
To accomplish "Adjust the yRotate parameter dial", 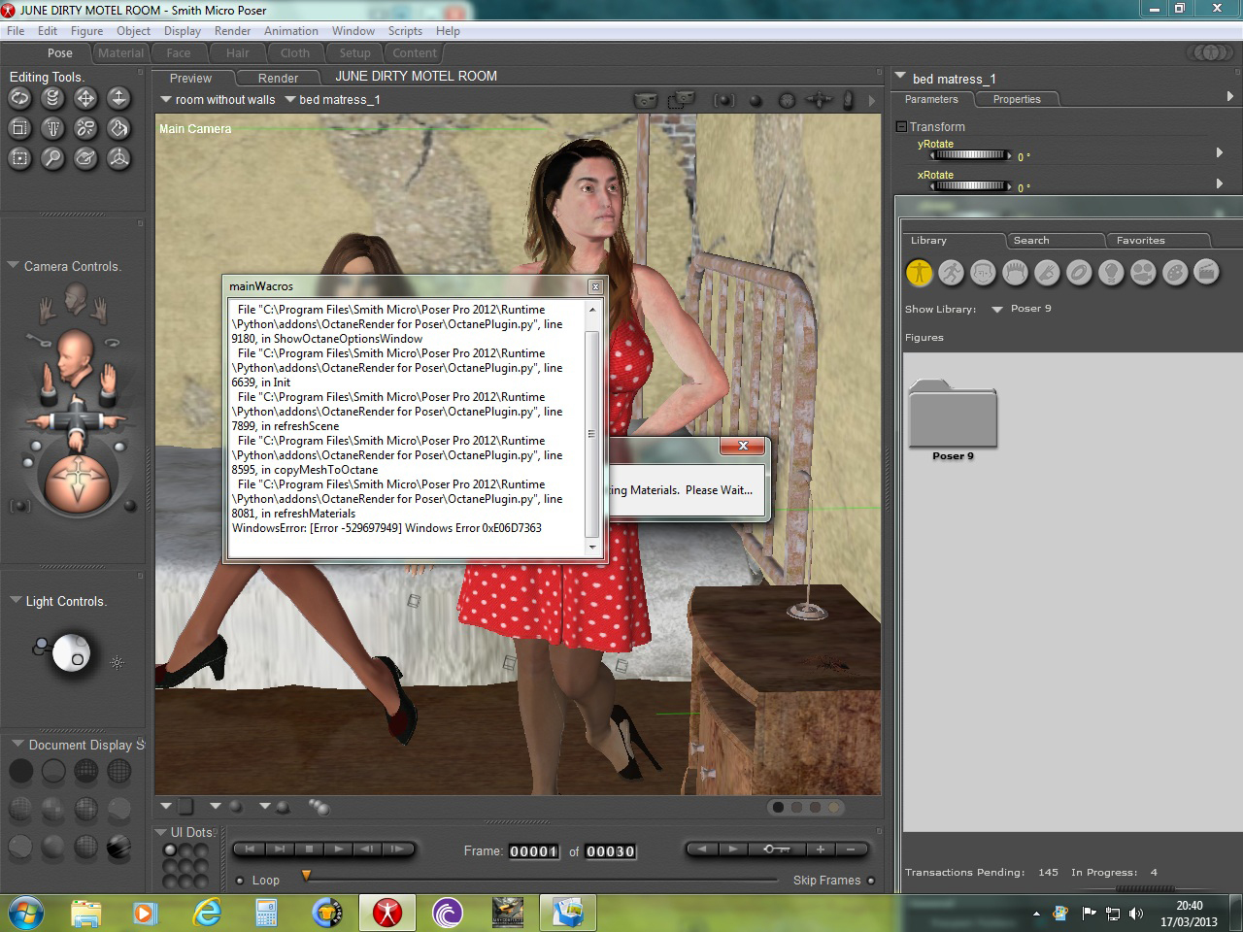I will point(970,155).
